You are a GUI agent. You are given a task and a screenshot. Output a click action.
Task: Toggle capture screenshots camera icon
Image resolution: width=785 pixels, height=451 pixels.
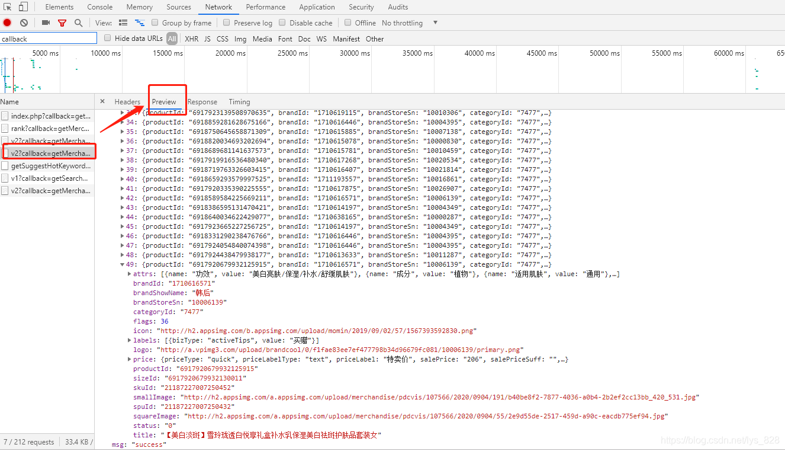[46, 23]
